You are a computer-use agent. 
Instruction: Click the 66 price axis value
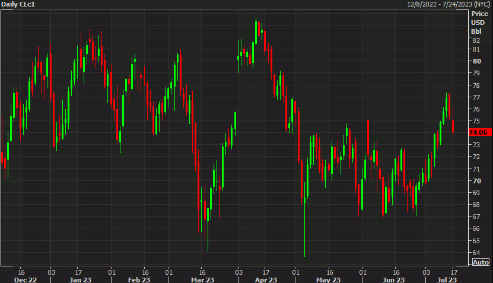tap(476, 228)
